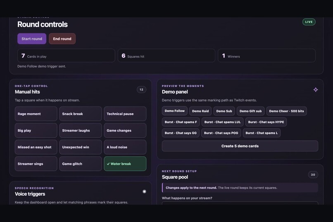This screenshot has width=333, height=222.
Task: Click the Voice triggers heading
Action: tap(30, 194)
